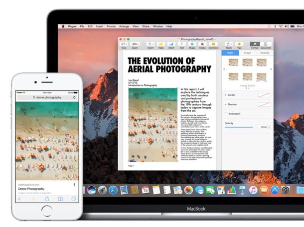304x227 pixels.
Task: Open Photos from the Dock
Action: click(188, 190)
